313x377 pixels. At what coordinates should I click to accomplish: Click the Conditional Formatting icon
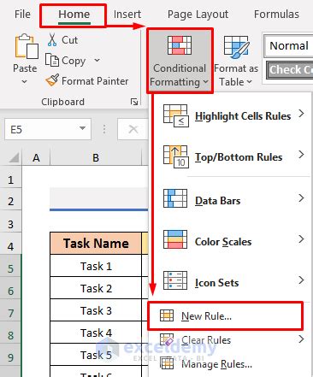click(180, 45)
